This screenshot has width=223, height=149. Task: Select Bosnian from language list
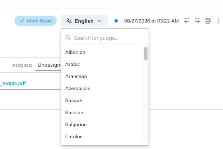[102, 112]
